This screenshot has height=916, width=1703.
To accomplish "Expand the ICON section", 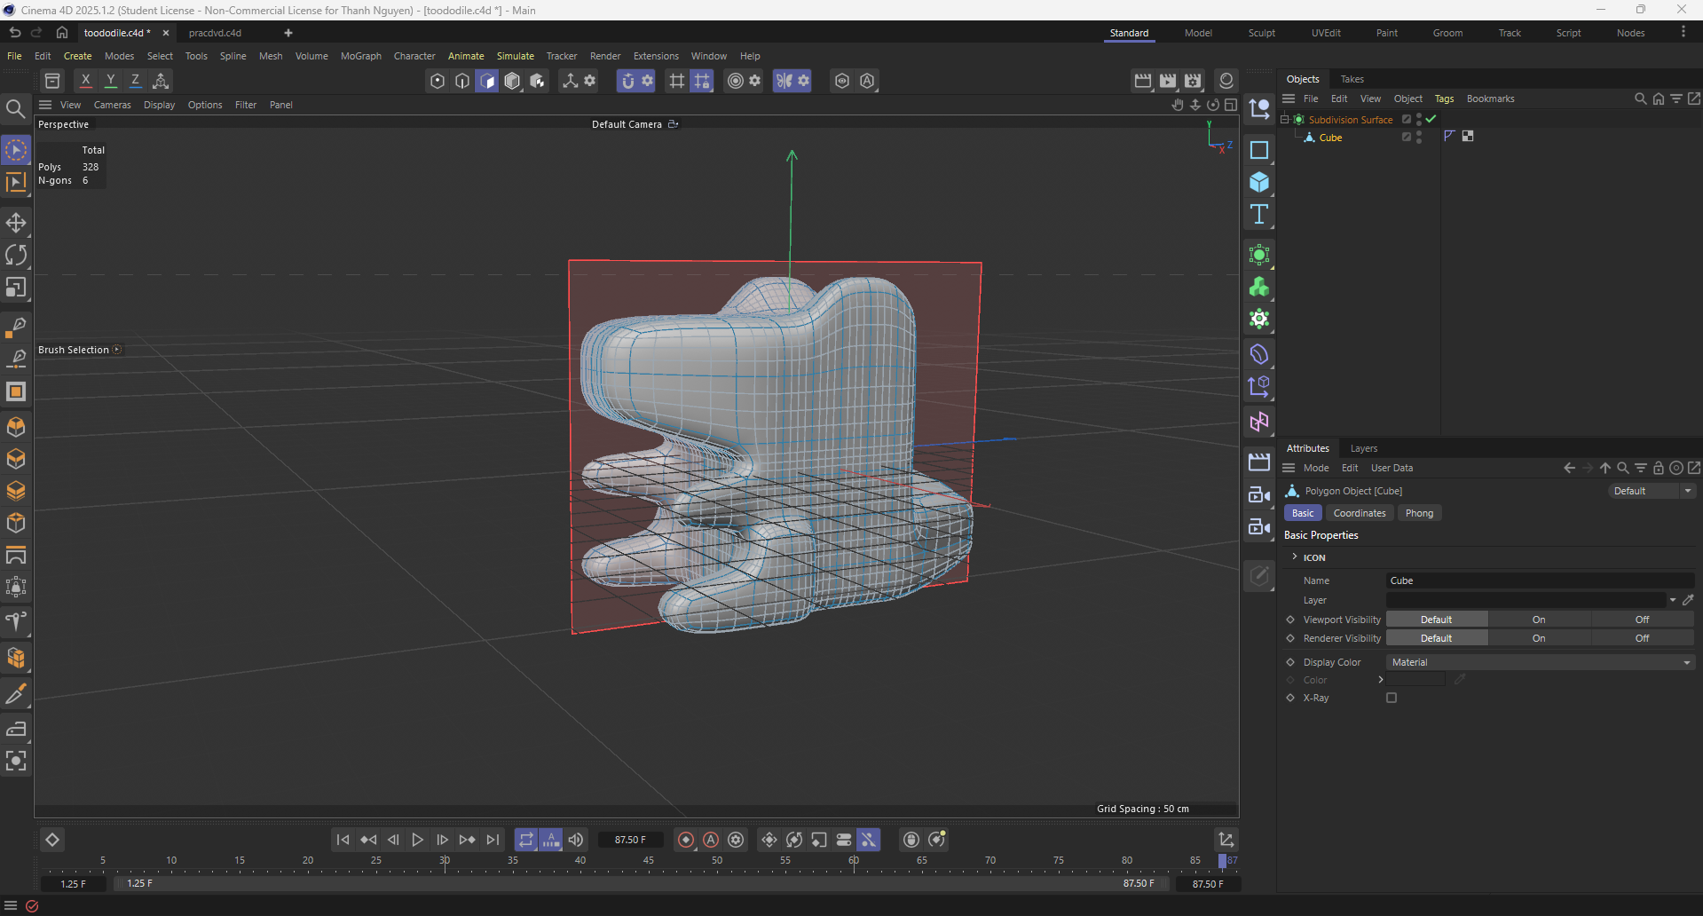I will pos(1295,557).
